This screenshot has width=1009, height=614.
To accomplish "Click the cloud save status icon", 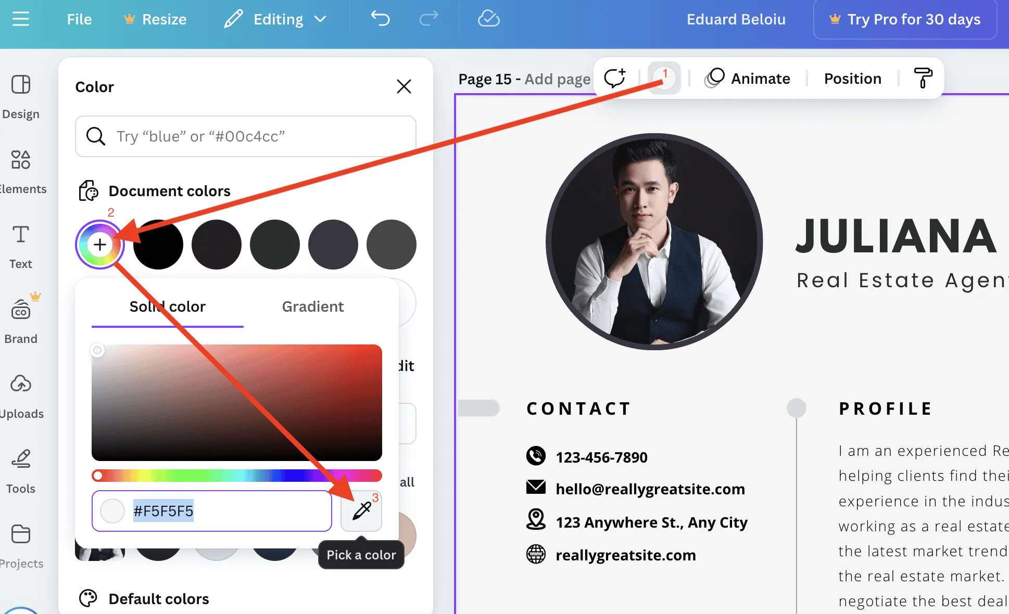I will point(489,19).
